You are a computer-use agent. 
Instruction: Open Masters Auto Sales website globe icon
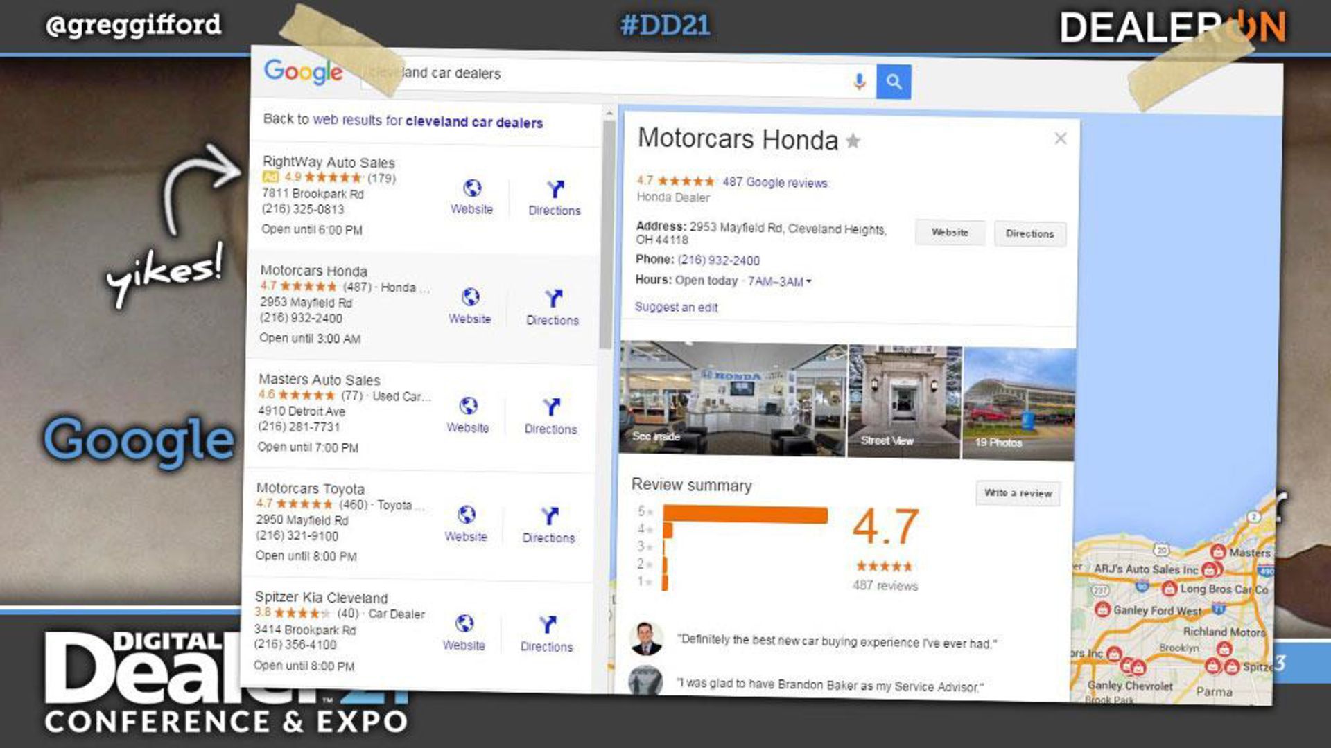coord(469,406)
